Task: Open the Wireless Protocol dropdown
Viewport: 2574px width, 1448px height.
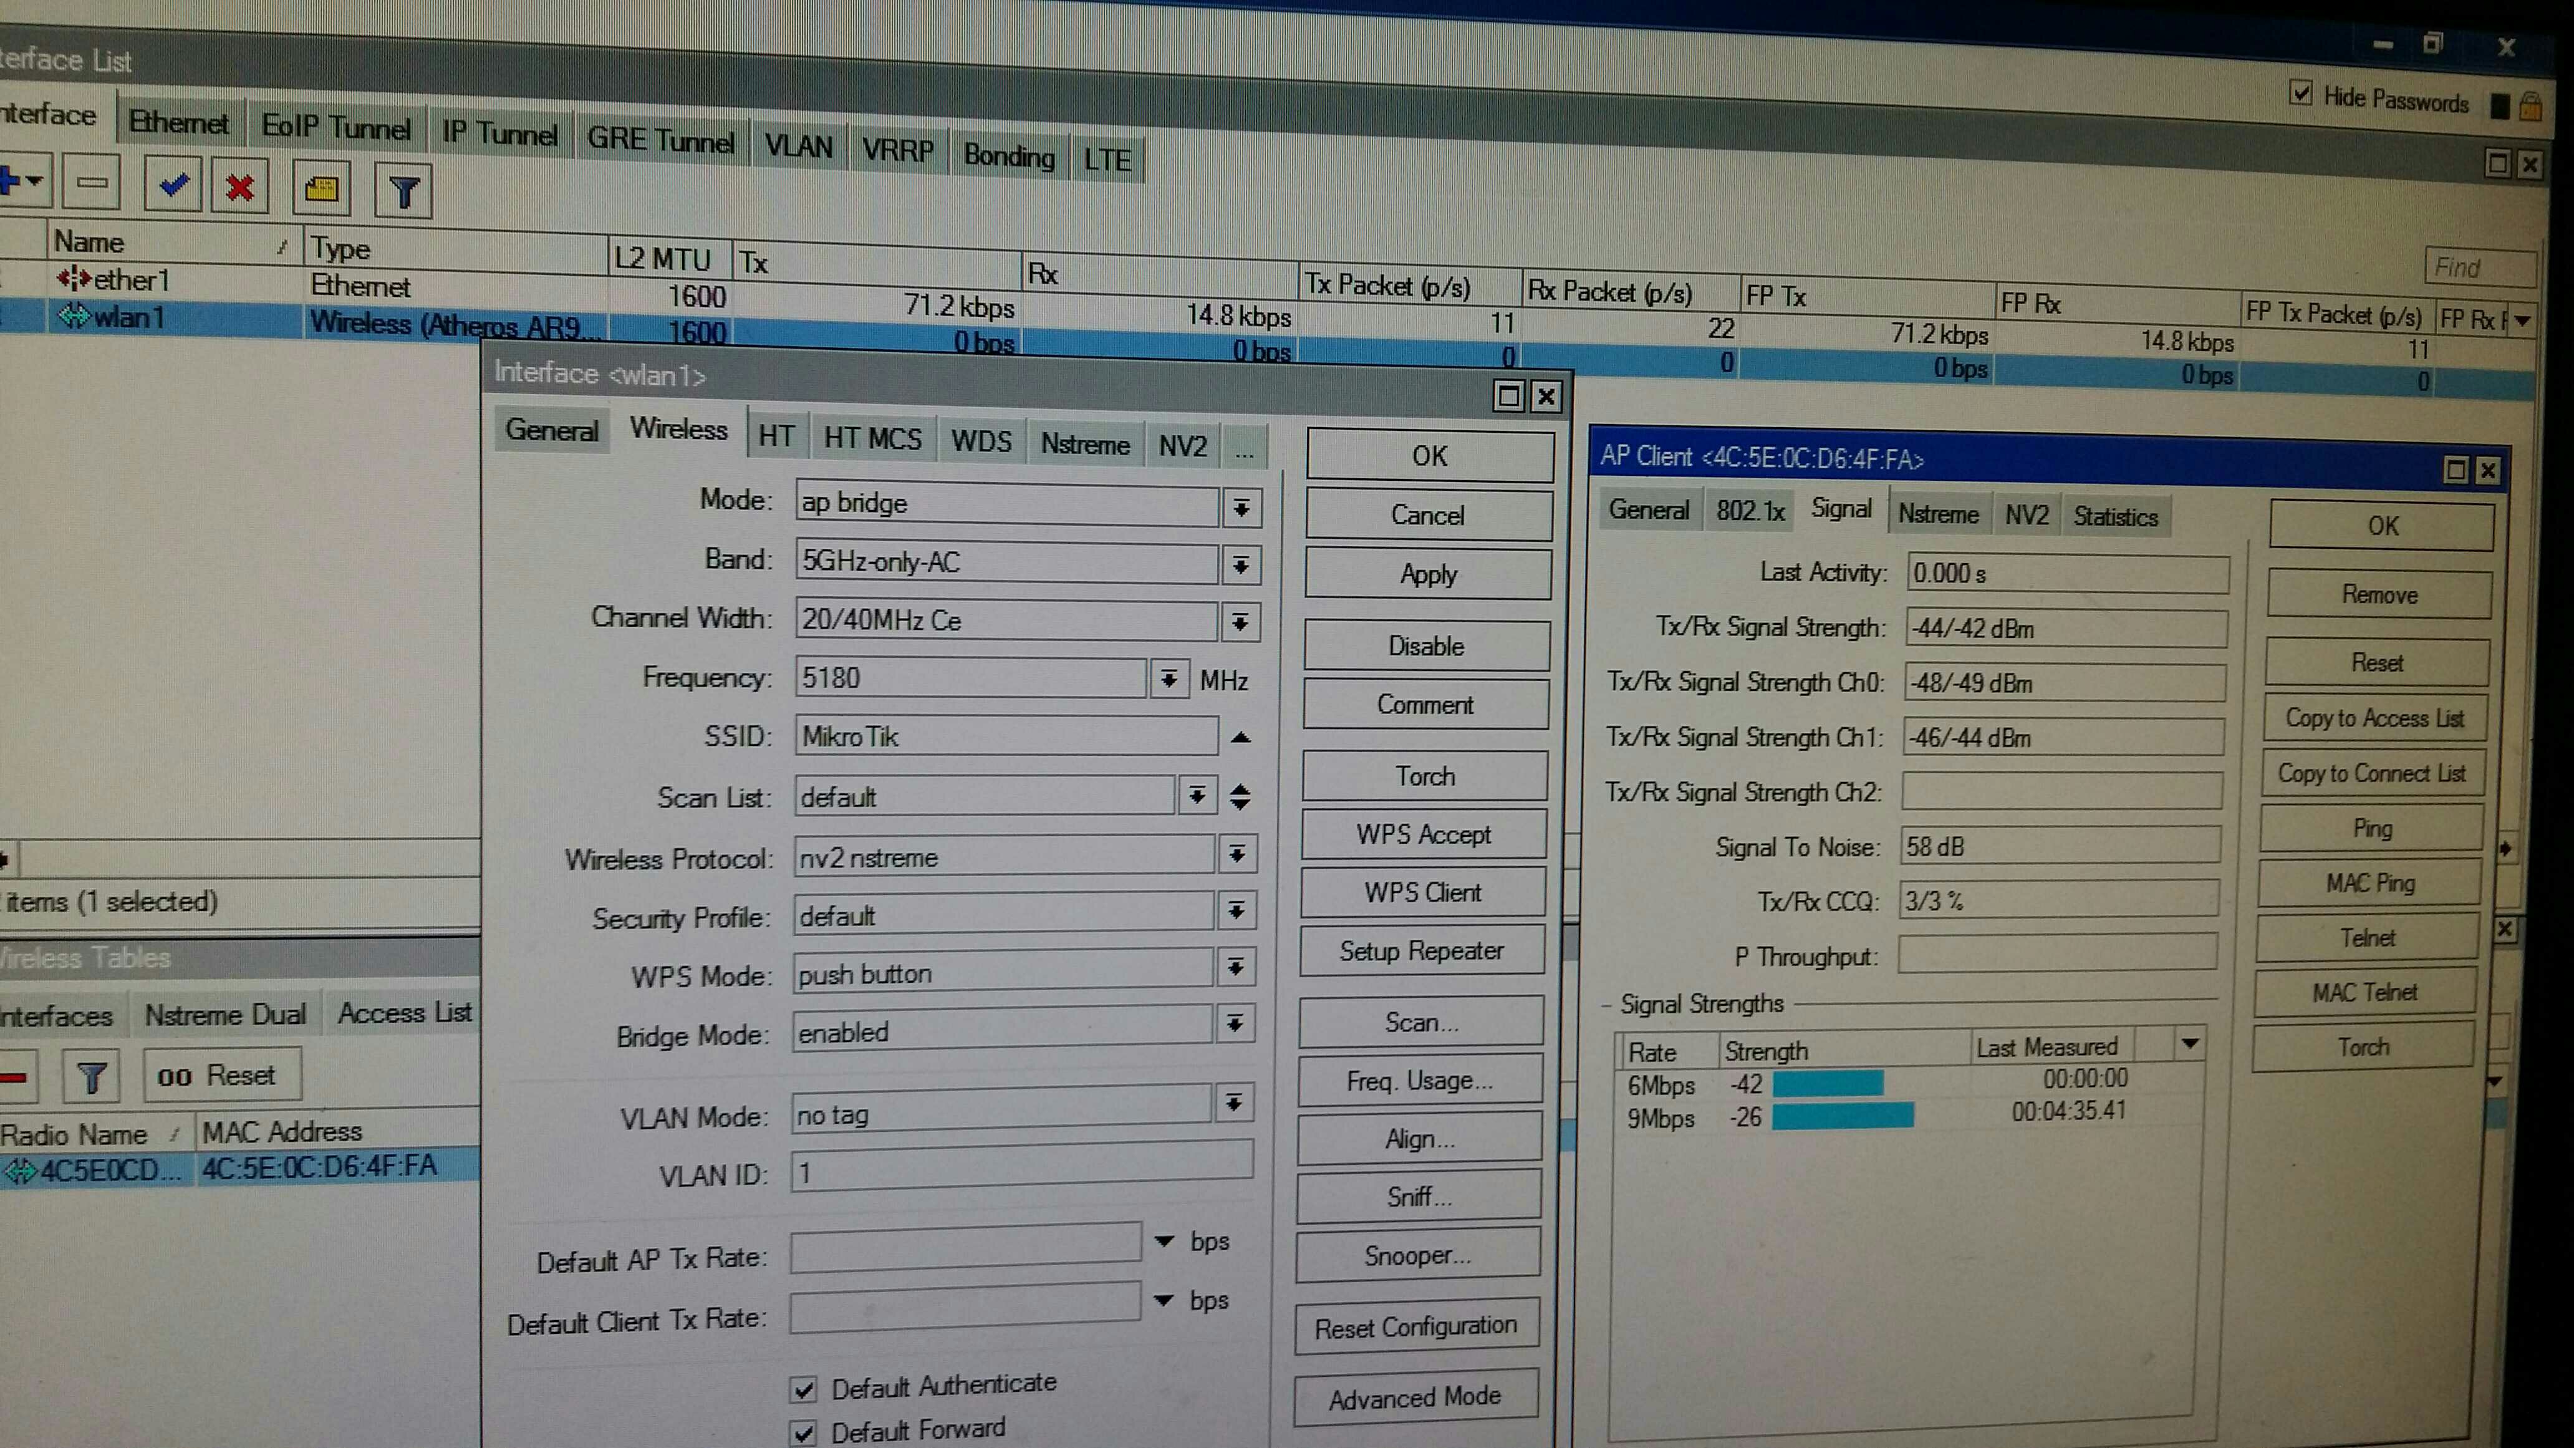Action: (1237, 854)
